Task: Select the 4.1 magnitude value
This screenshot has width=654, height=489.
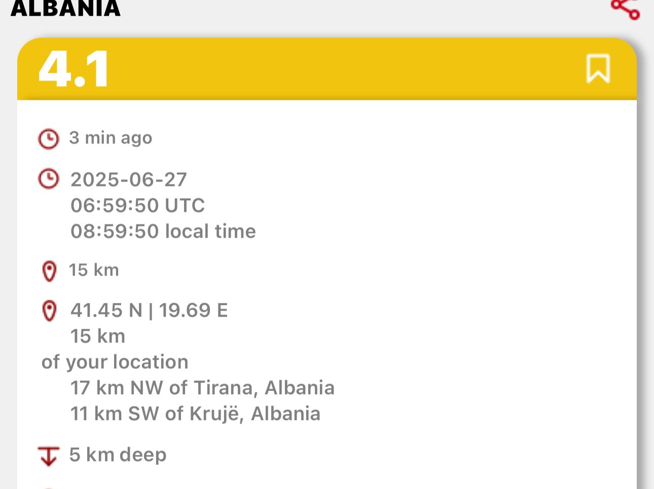Action: (x=74, y=69)
